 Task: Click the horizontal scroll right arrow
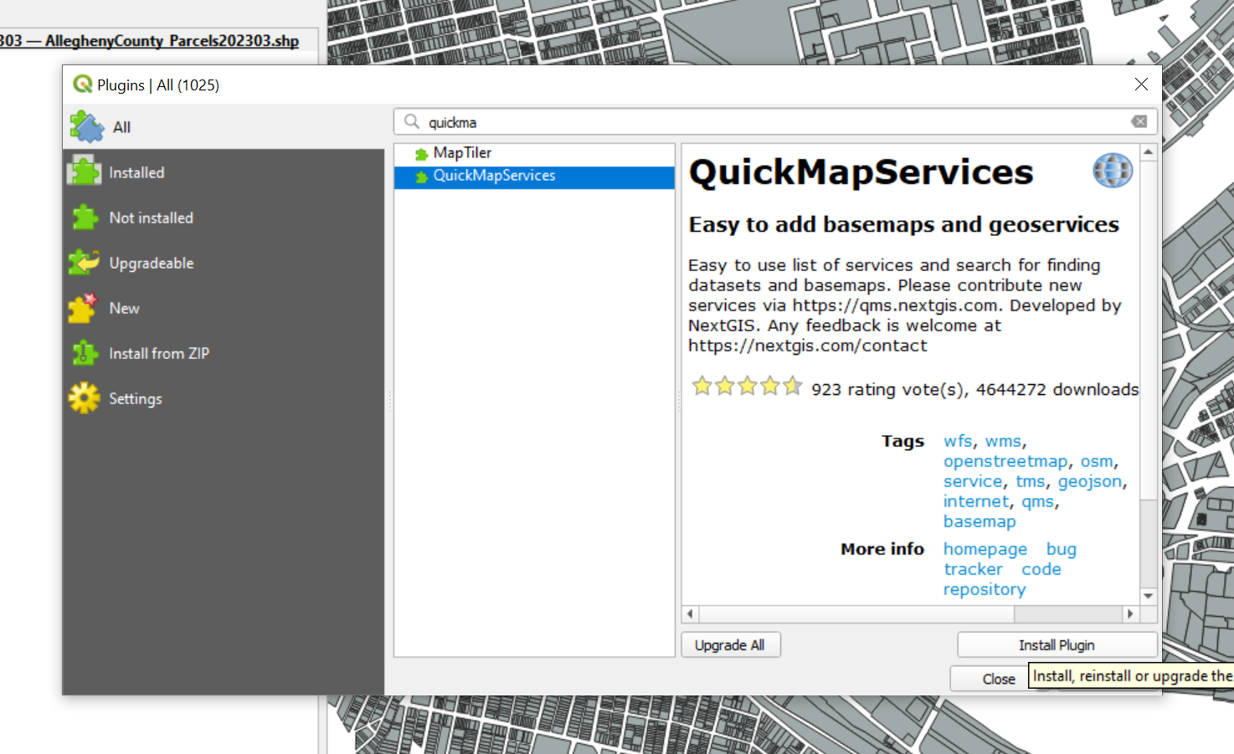tap(1130, 613)
